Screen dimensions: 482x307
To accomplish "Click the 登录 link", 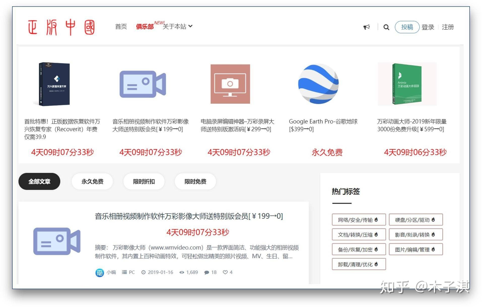I will tap(428, 27).
